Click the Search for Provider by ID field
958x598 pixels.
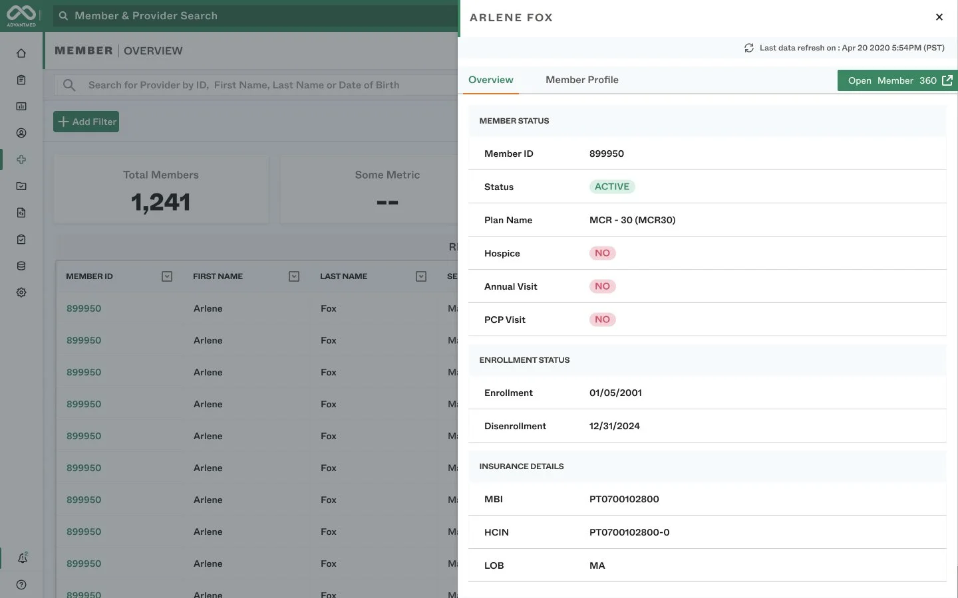[255, 85]
